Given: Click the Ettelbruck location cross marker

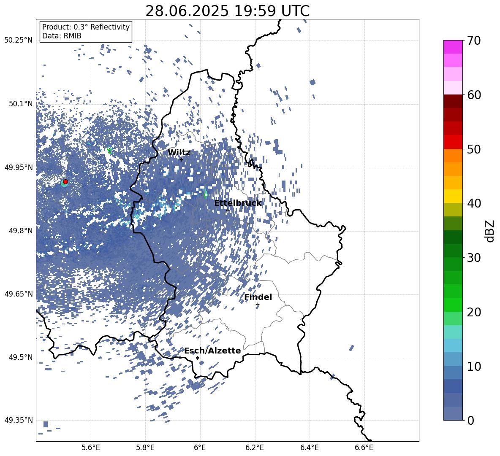Looking at the screenshot, I should click(228, 210).
